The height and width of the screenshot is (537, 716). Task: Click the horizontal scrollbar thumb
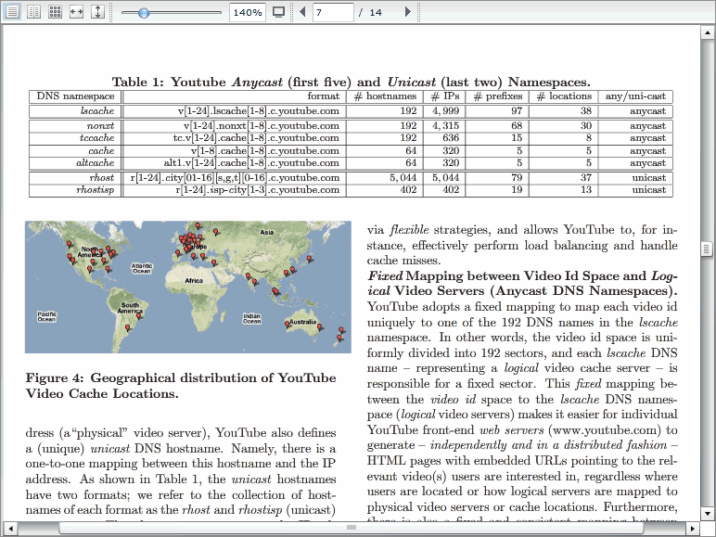point(352,528)
